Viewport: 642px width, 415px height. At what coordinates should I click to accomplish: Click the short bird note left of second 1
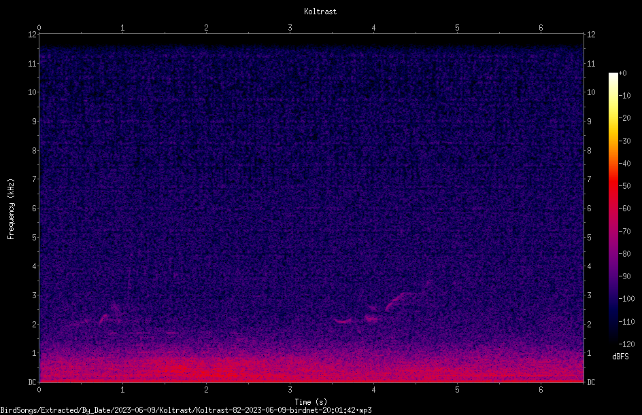tap(103, 319)
